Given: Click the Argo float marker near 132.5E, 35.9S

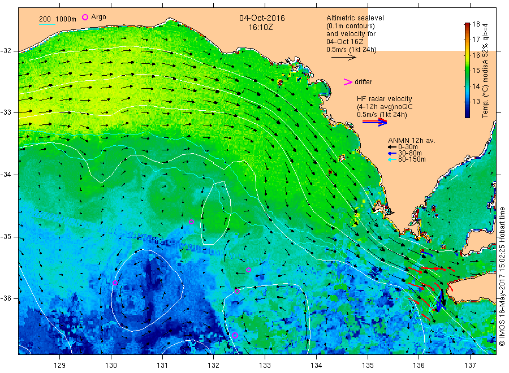Looking at the screenshot, I should point(238,291).
